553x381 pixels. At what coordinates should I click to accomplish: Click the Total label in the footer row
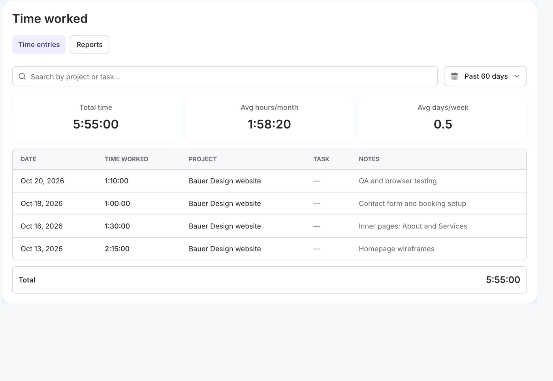(27, 280)
